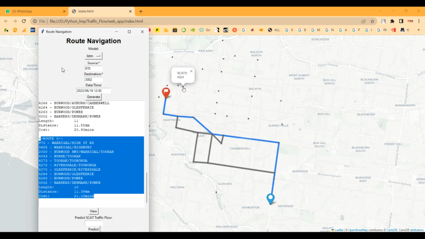
Task: Click the red flag destination marker
Action: pos(166,92)
